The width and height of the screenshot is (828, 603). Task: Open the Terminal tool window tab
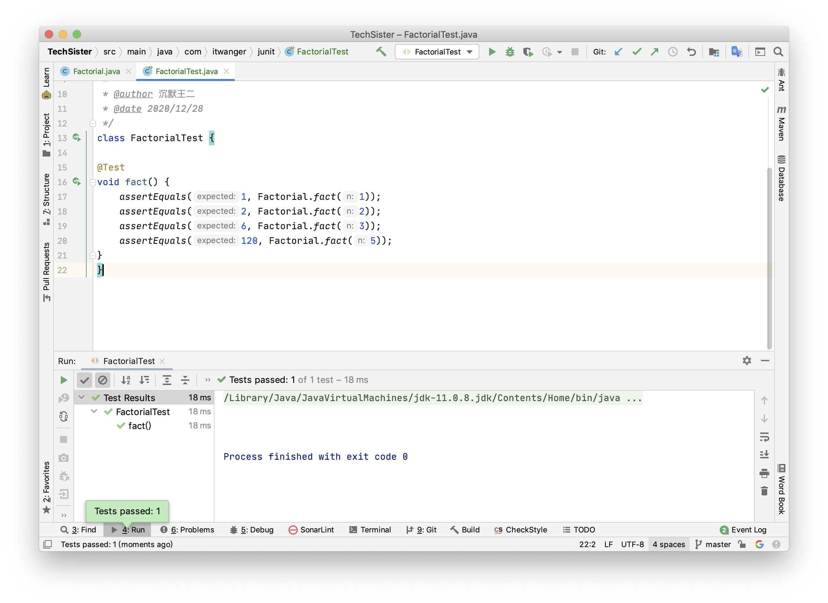(x=370, y=530)
